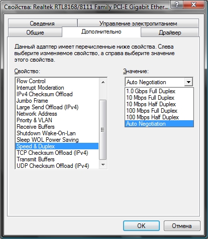Open the Управление электропитанием tab
Viewport: 208px width, 239px height.
click(x=138, y=23)
